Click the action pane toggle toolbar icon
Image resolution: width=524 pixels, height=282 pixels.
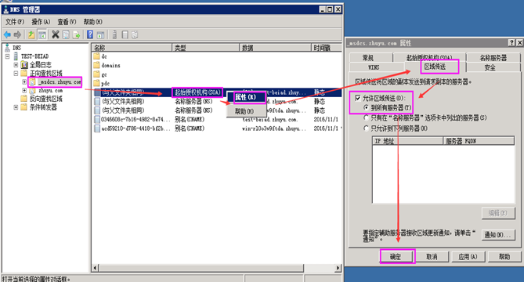point(100,34)
